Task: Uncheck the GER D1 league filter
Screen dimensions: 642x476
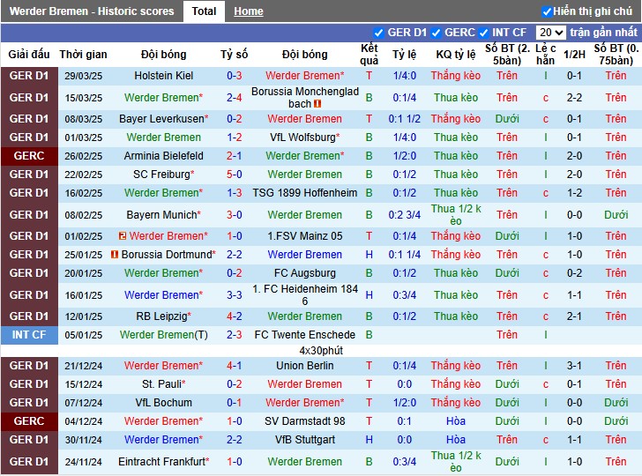Action: coord(378,33)
